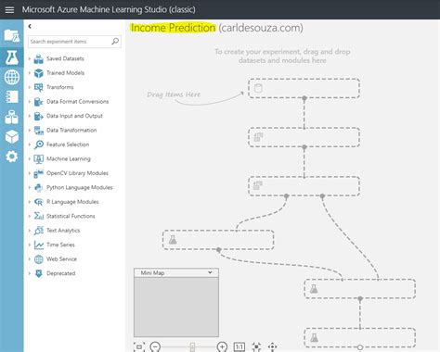Click the Income Prediction experiment title
The width and height of the screenshot is (440, 352).
pyautogui.click(x=173, y=28)
